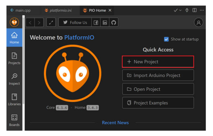213x136 pixels.
Task: Click the split editor icon
Action: coord(194,10)
